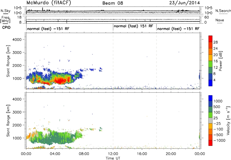Click the Velocity [m s-1] colorbar title
Image resolution: width=231 pixels, height=160 pixels.
228,120
